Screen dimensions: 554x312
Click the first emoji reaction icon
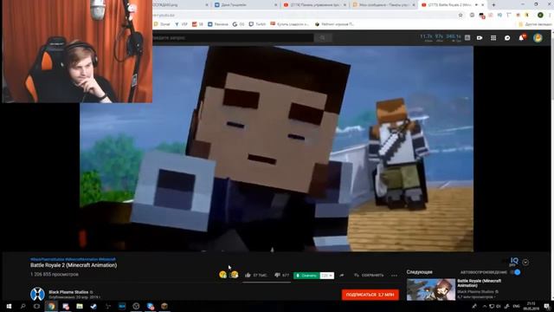[x=222, y=275]
